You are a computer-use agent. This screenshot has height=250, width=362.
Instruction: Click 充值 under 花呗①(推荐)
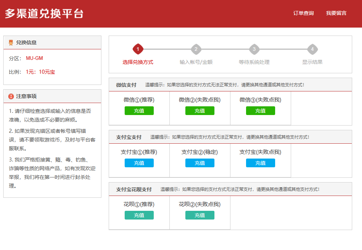tap(139, 215)
